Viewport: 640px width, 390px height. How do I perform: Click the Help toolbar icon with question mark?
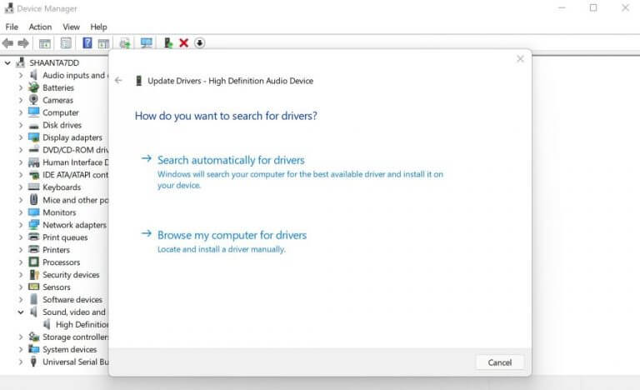(x=87, y=43)
